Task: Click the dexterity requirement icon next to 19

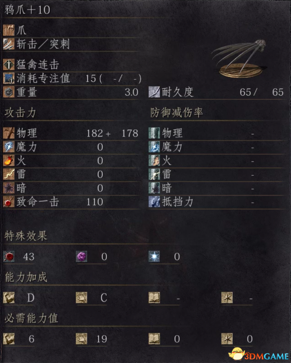Action: click(x=82, y=339)
